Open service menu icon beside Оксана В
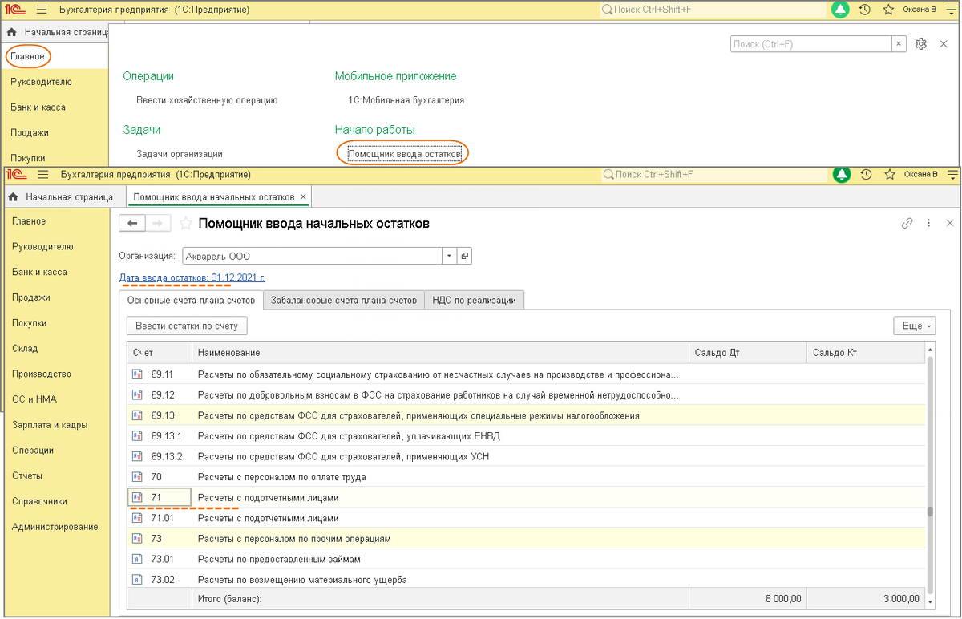Screen dimensions: 962x619 pos(952,174)
